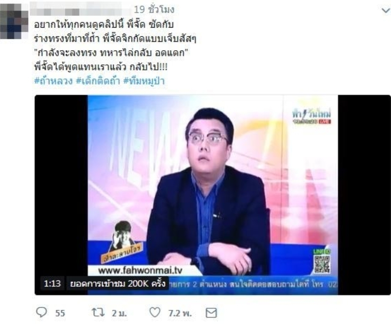Click the like count 7.2 พ.

pos(180,313)
